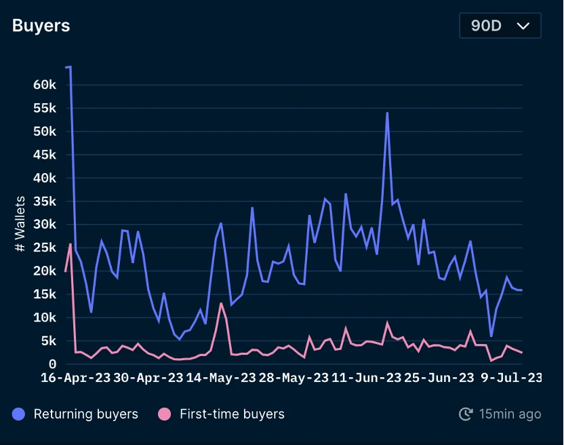This screenshot has height=445, width=564.
Task: Select the 28-May-23 x-axis date label
Action: click(x=294, y=378)
